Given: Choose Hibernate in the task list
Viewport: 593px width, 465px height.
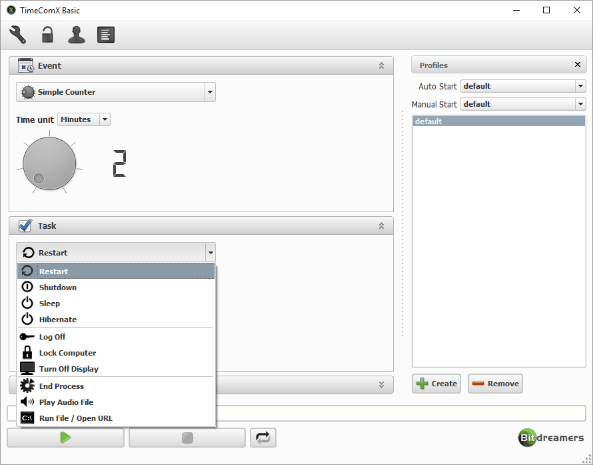Looking at the screenshot, I should tap(116, 320).
